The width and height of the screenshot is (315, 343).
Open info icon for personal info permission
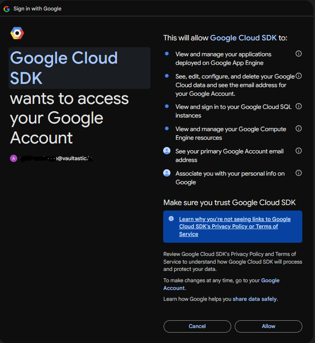299,173
